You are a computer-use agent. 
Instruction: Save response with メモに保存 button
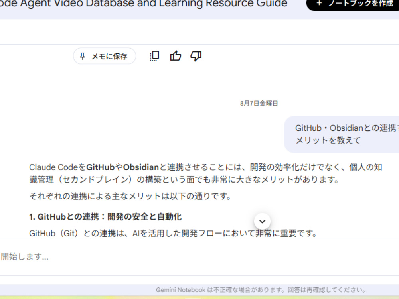105,56
